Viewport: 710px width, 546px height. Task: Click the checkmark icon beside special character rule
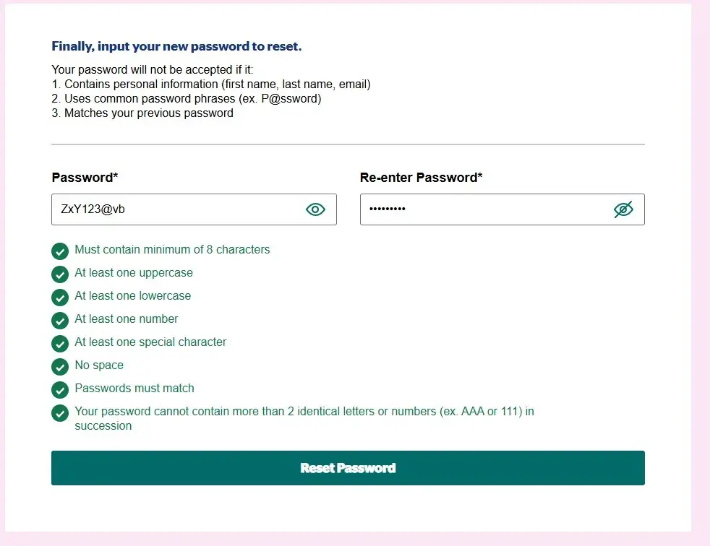[x=60, y=343]
